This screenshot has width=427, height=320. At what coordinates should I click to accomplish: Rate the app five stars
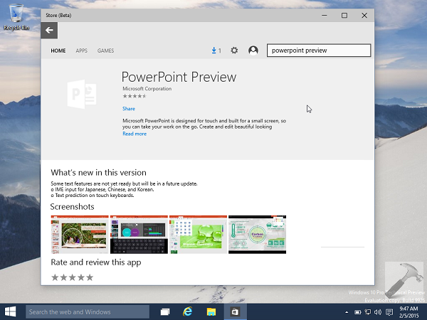pos(90,277)
